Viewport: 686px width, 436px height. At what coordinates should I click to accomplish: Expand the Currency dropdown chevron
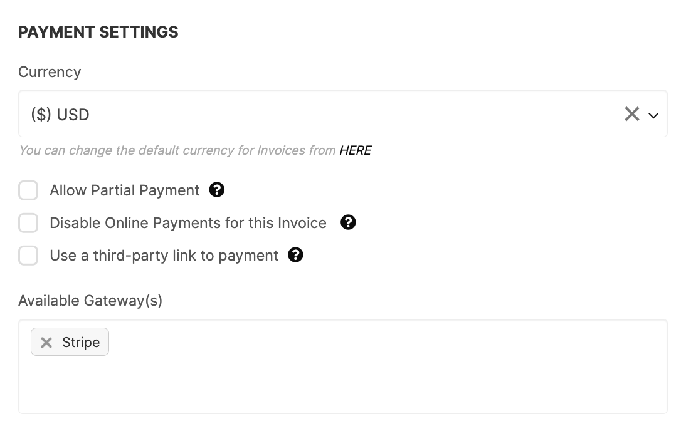pyautogui.click(x=653, y=116)
